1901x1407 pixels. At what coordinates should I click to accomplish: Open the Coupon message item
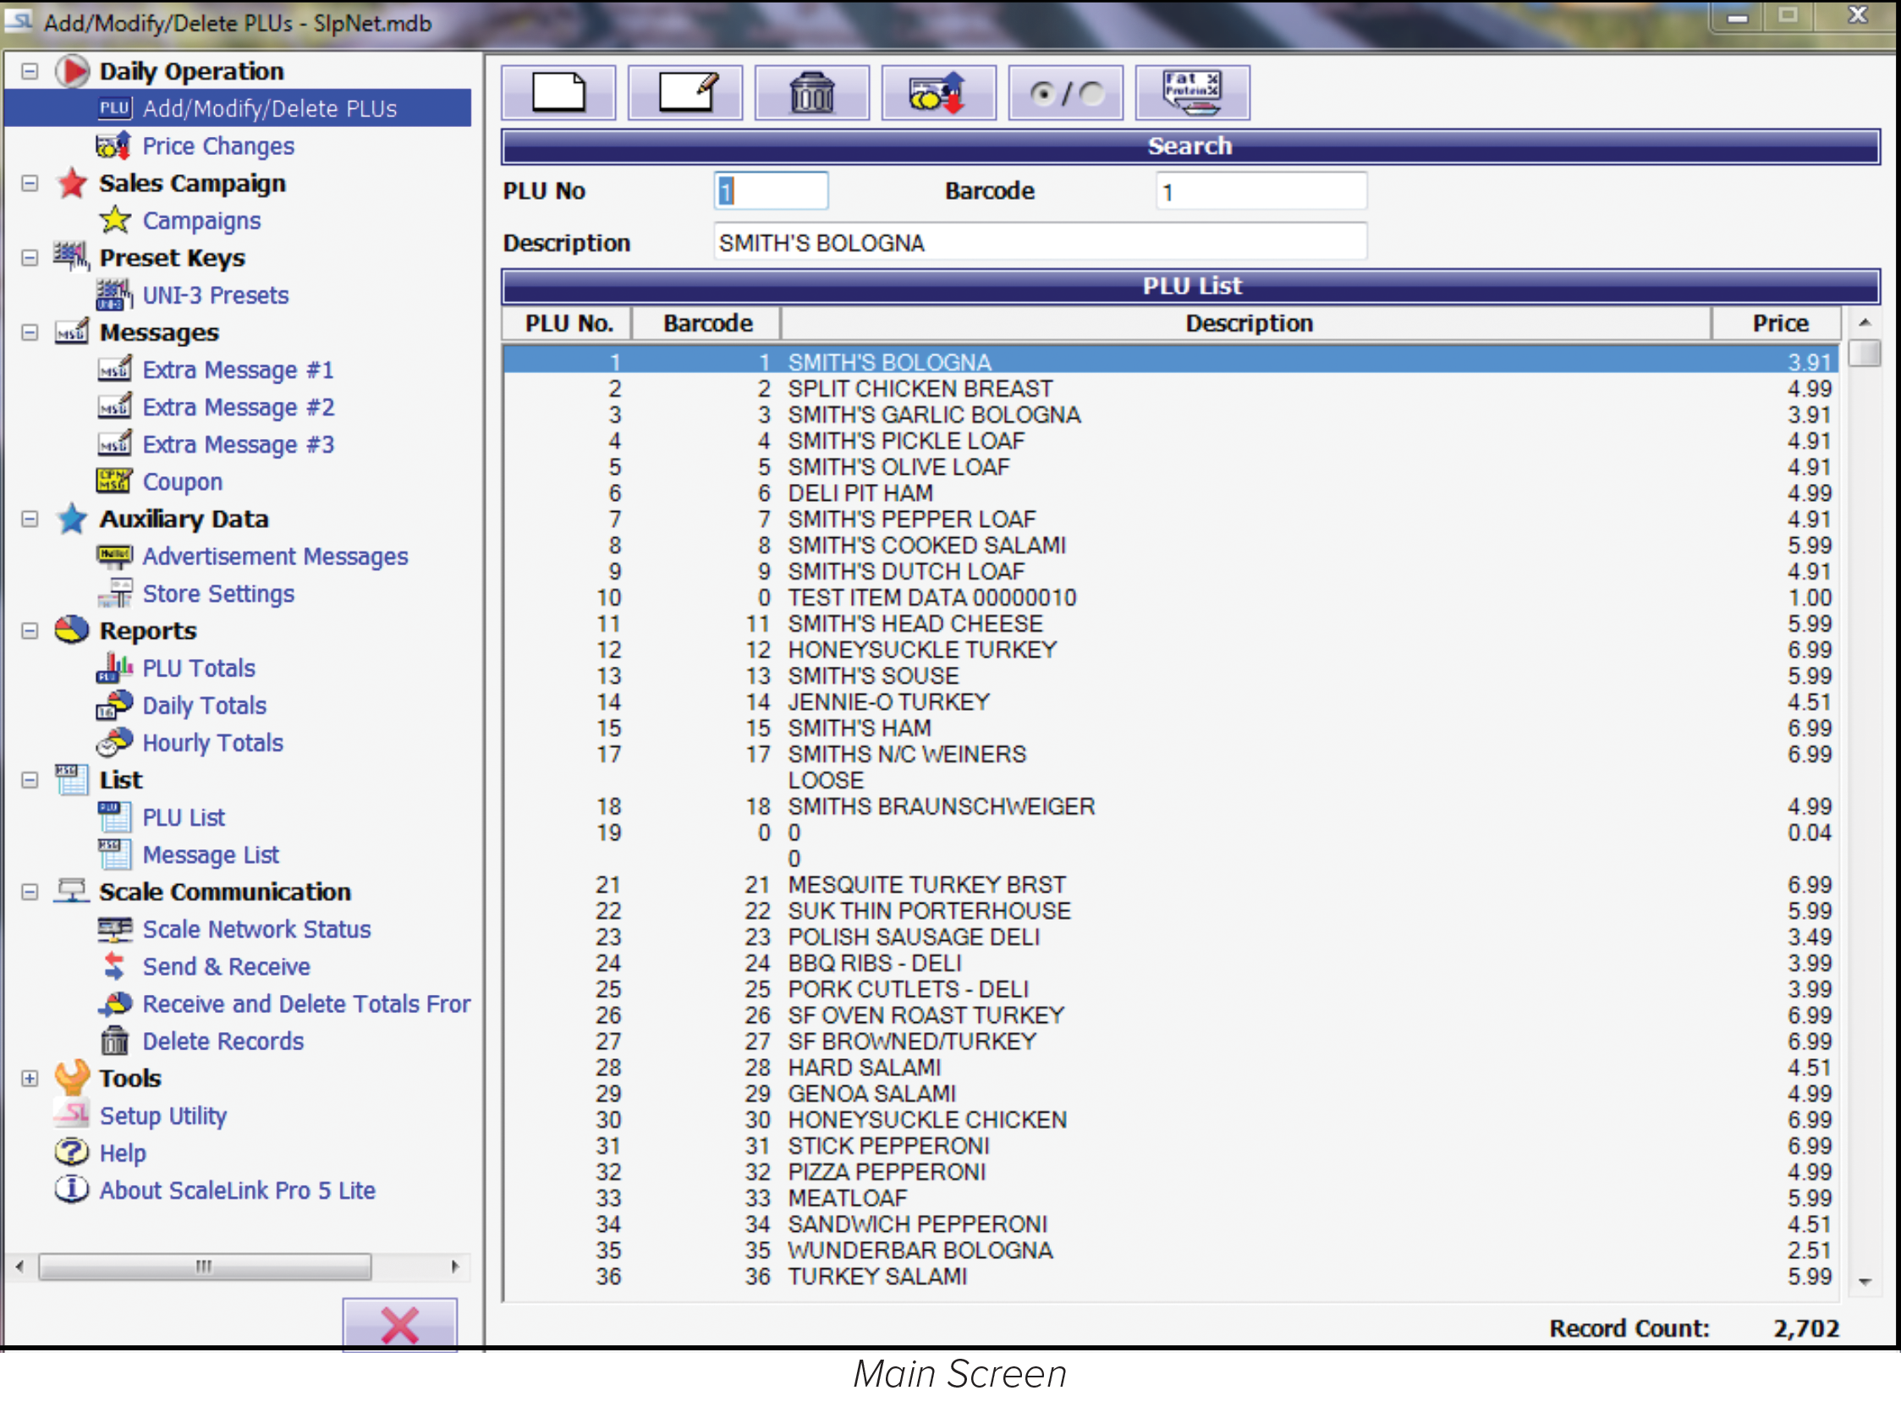pyautogui.click(x=181, y=482)
